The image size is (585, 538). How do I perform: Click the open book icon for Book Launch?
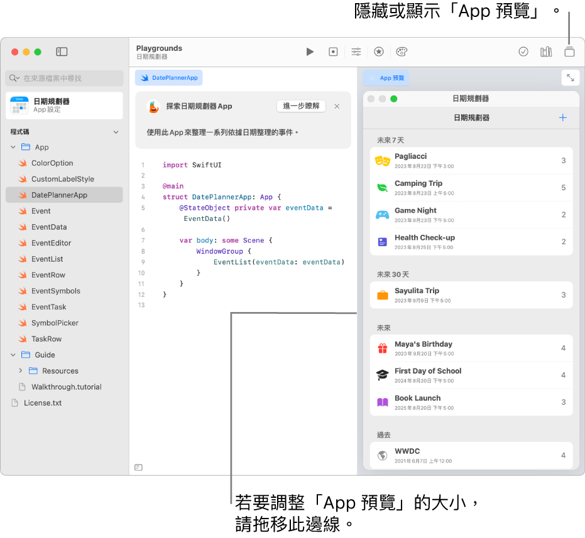tap(383, 402)
